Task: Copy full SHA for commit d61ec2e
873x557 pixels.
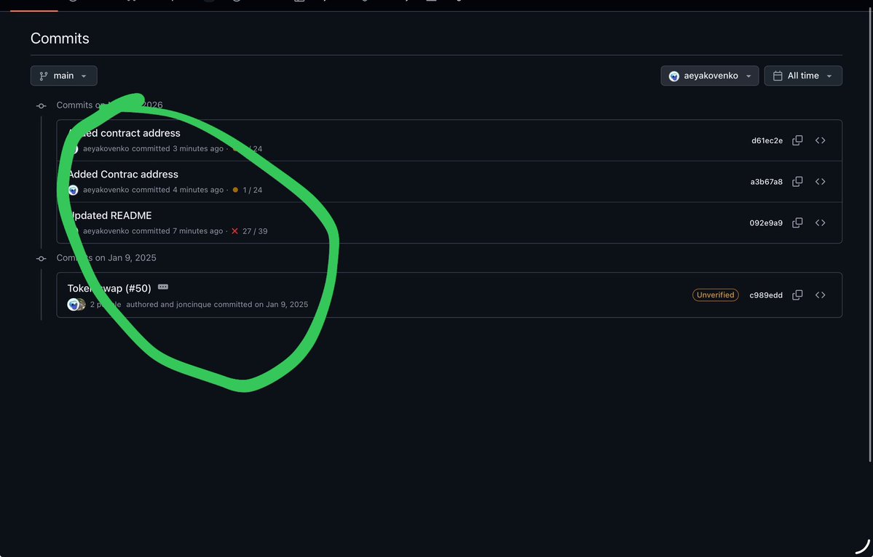Action: (x=797, y=140)
